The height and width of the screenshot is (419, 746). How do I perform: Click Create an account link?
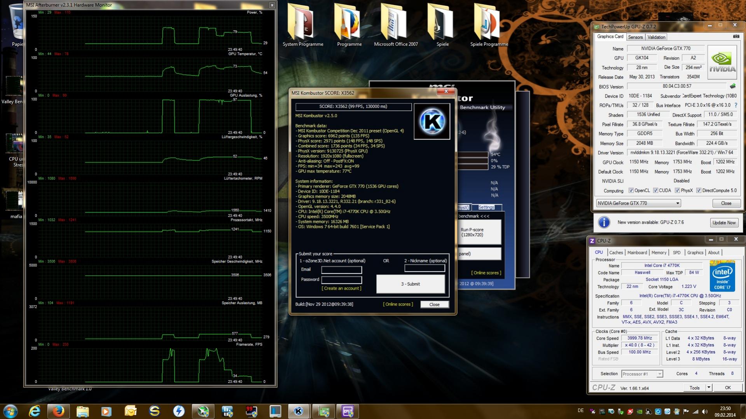point(341,289)
